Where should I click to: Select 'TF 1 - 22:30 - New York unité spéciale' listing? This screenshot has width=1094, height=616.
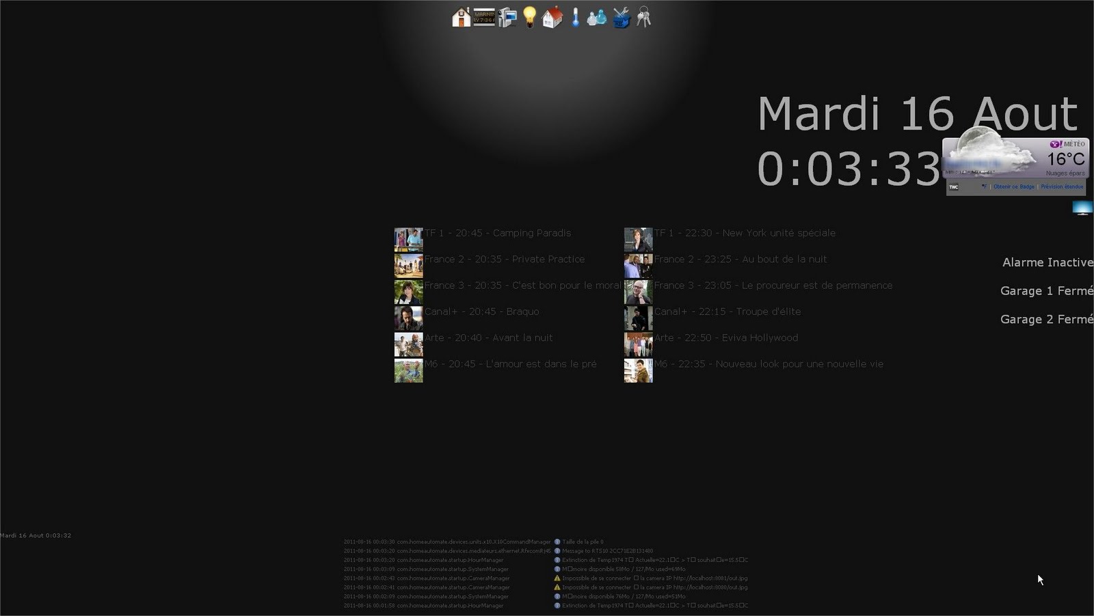[x=745, y=233]
